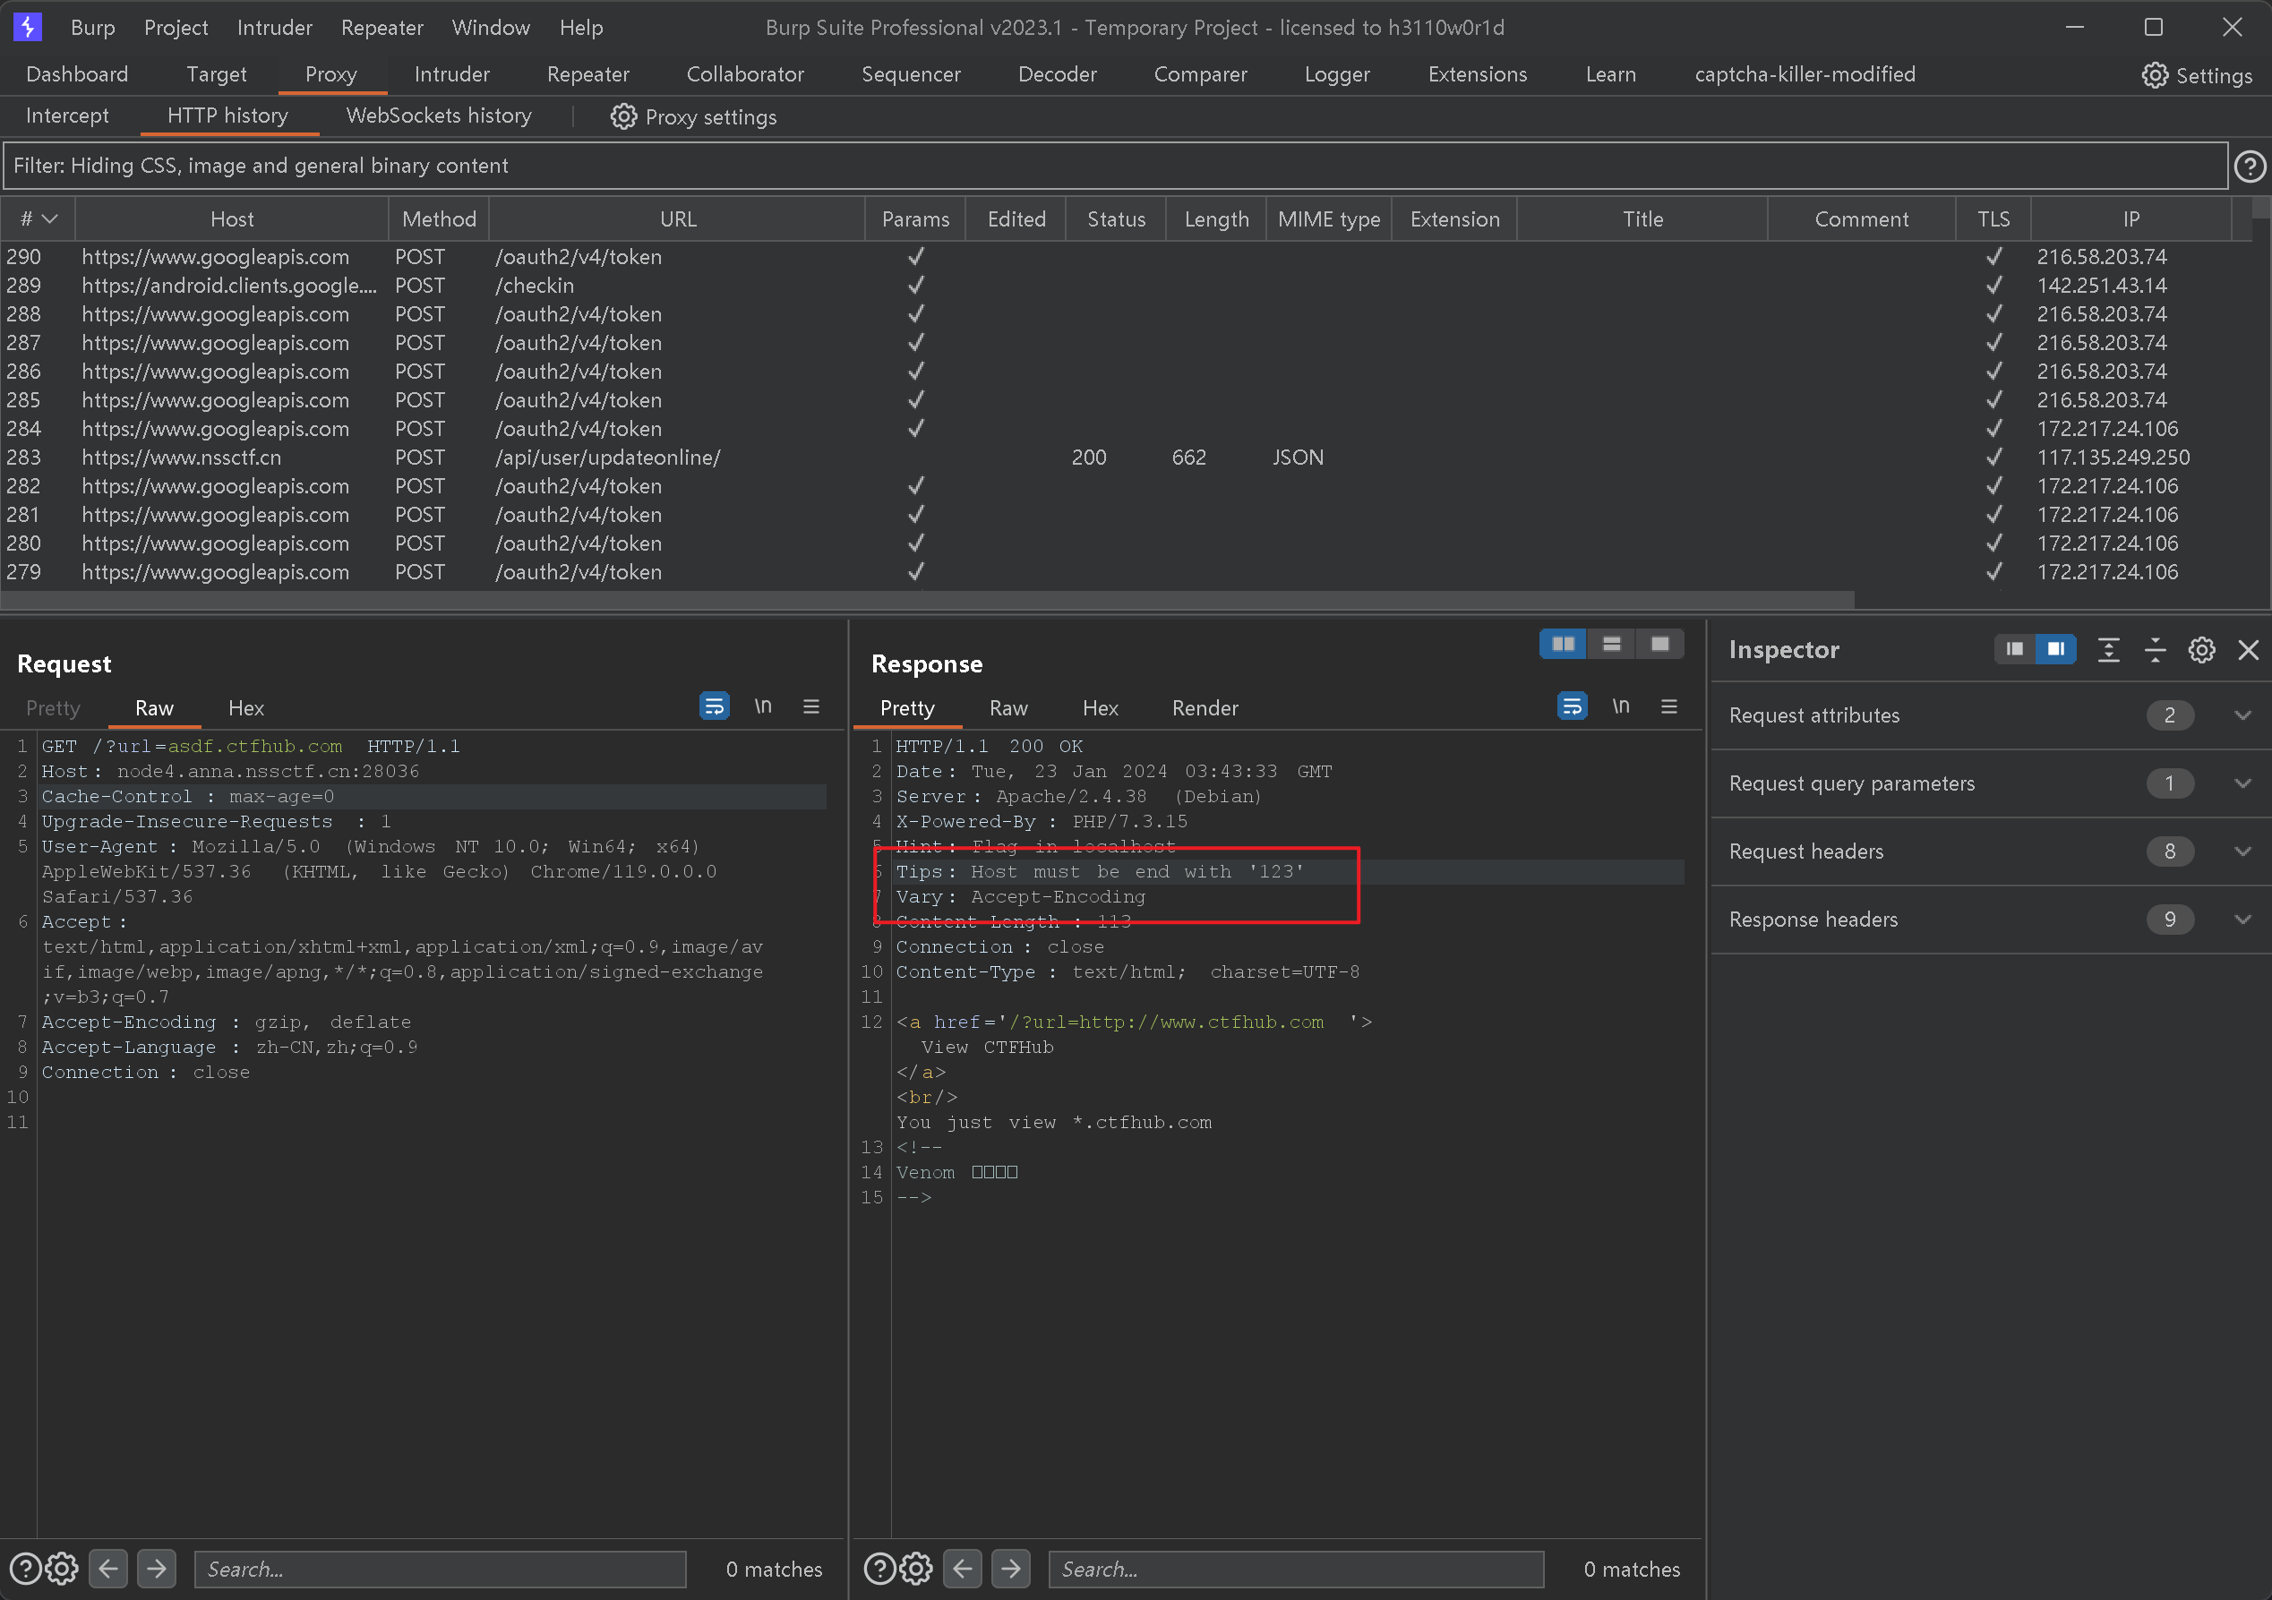Screen dimensions: 2272x1600
Task: Close the Inspector panel
Action: (2247, 650)
